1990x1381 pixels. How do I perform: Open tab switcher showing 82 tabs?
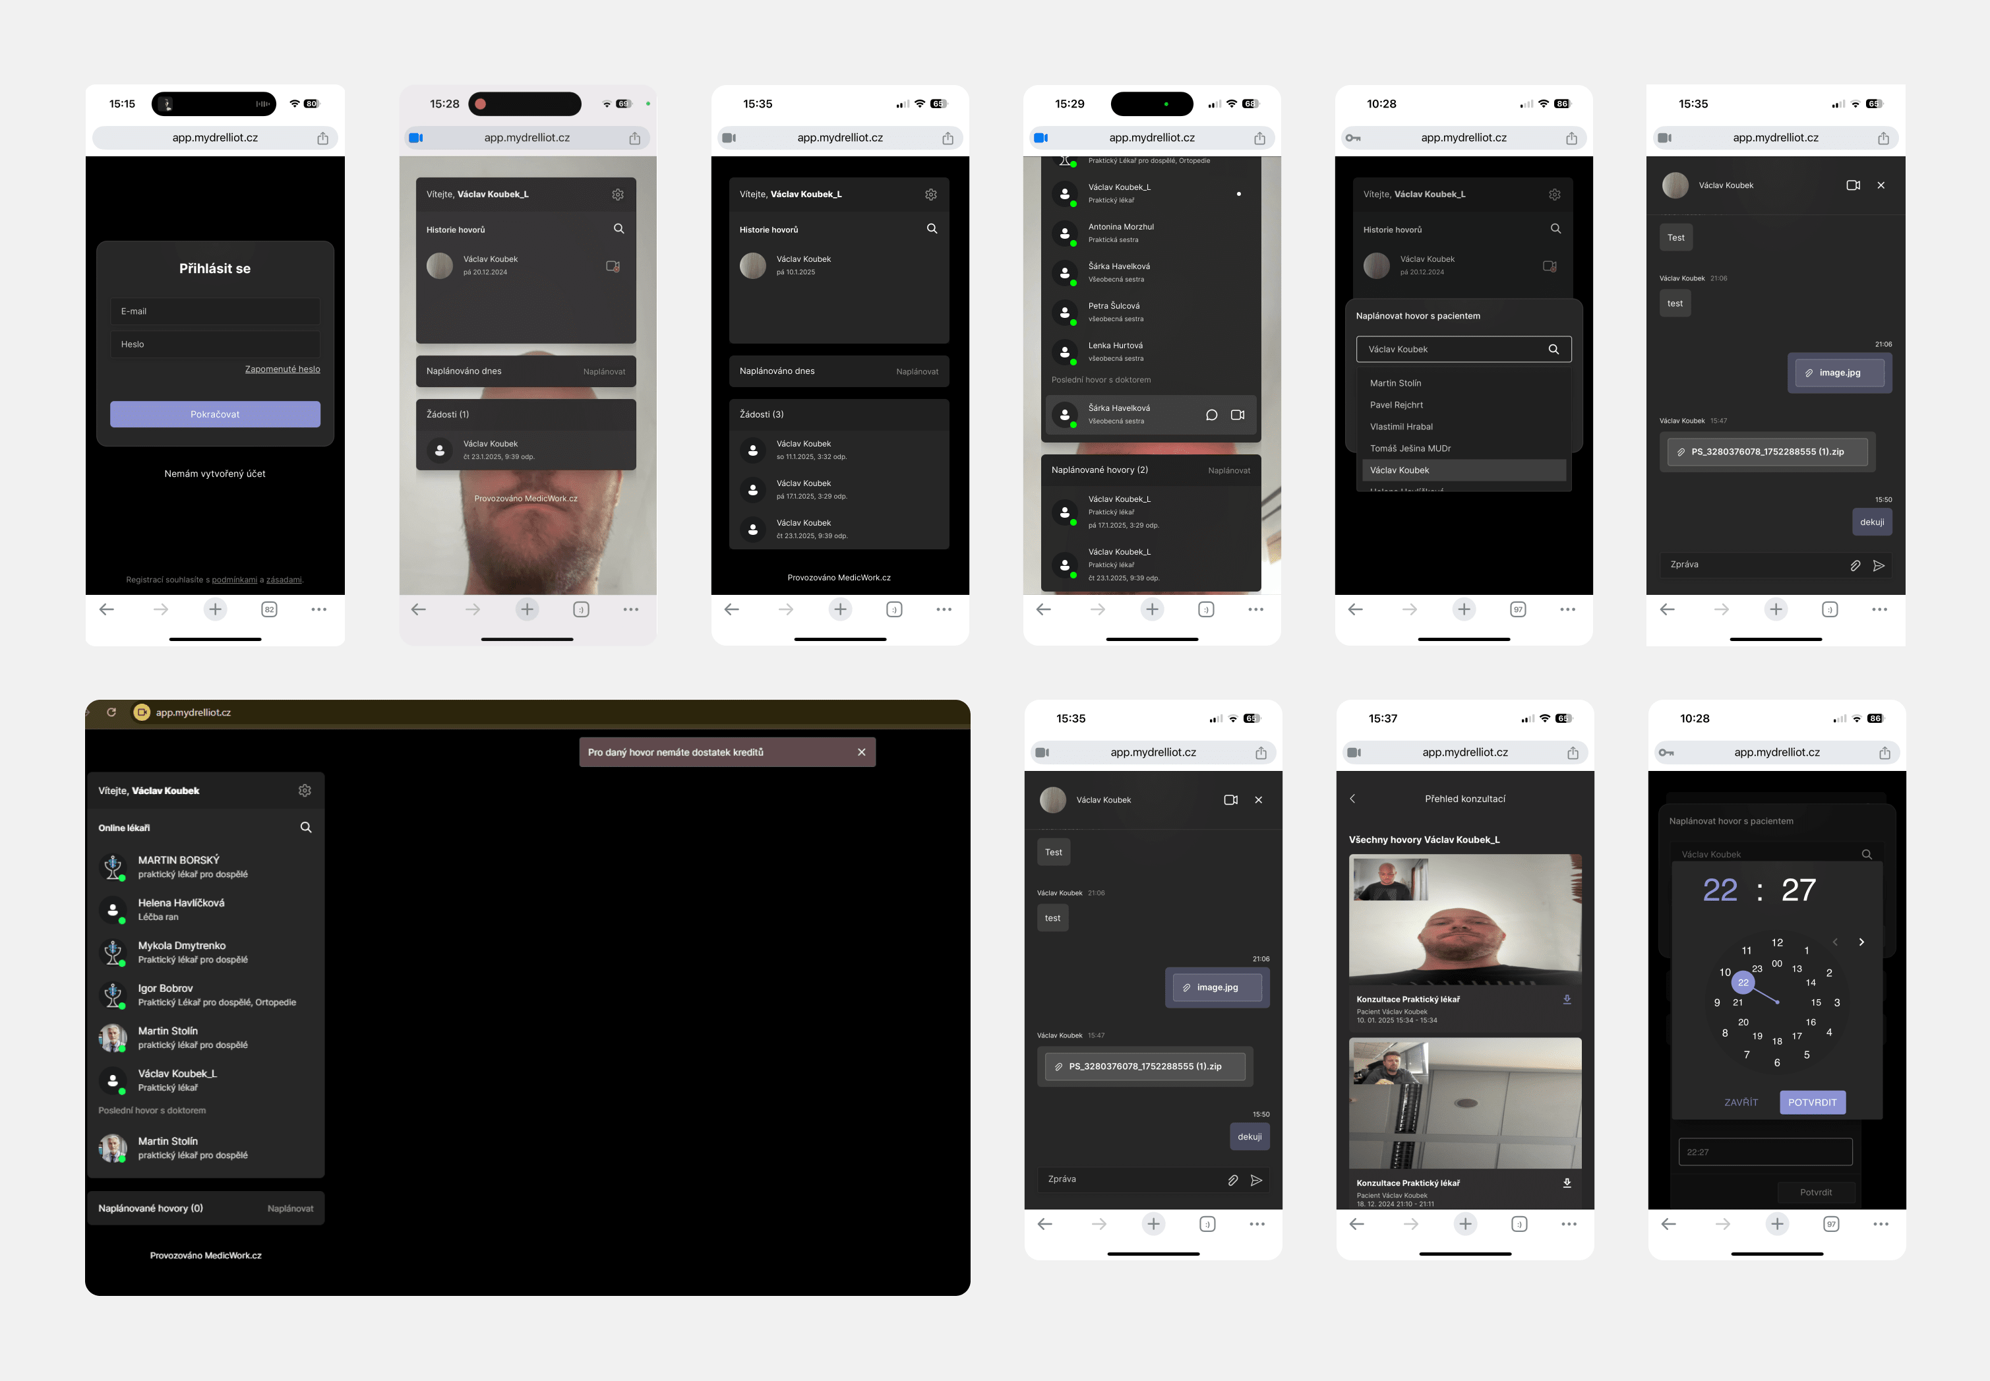click(x=269, y=609)
